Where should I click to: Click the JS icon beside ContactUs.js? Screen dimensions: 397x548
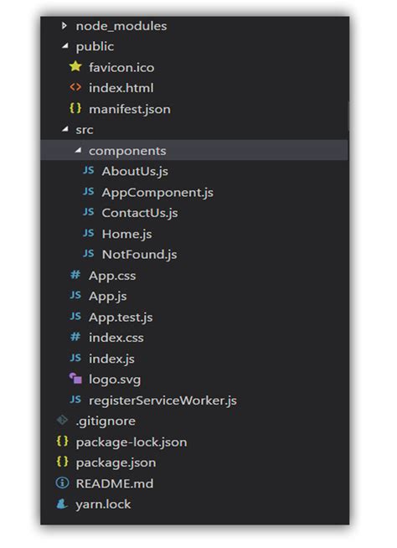pyautogui.click(x=89, y=212)
